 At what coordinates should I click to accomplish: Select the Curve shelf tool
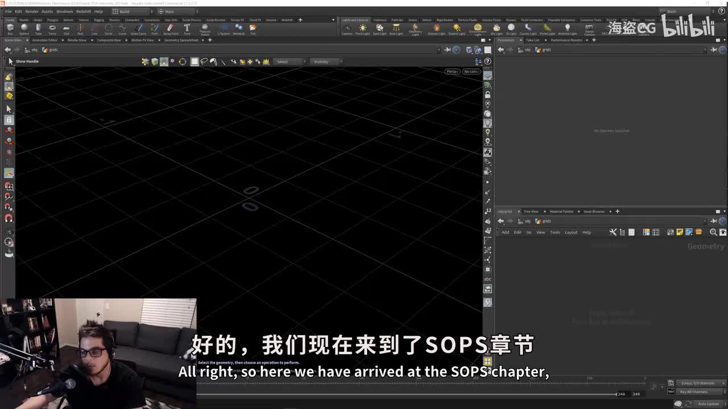(x=122, y=28)
